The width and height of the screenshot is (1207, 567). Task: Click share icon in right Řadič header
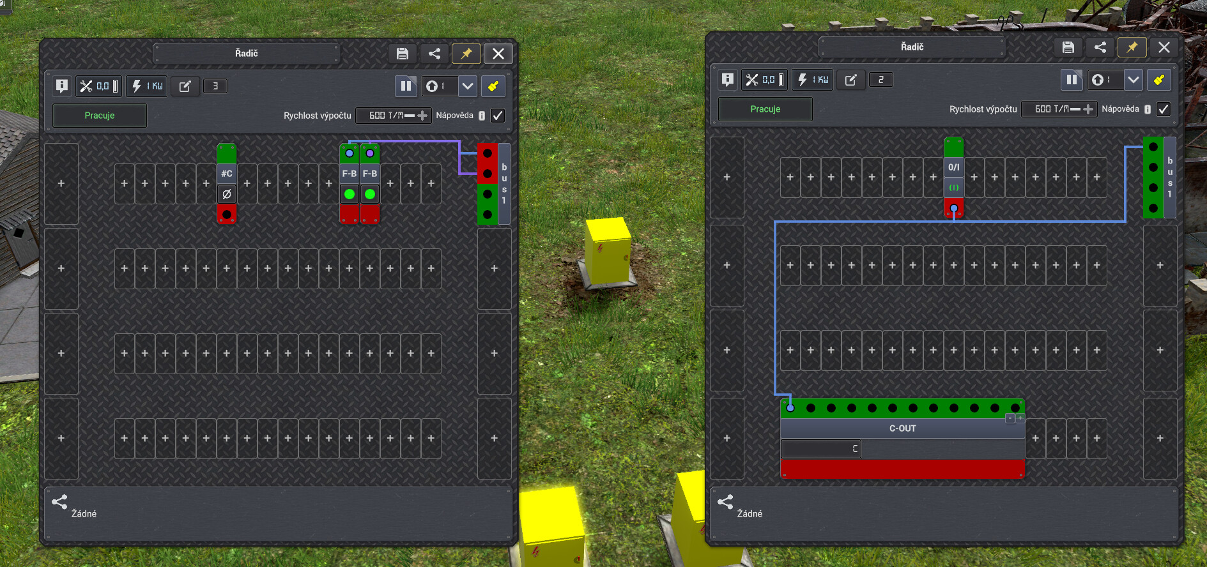pos(1100,47)
